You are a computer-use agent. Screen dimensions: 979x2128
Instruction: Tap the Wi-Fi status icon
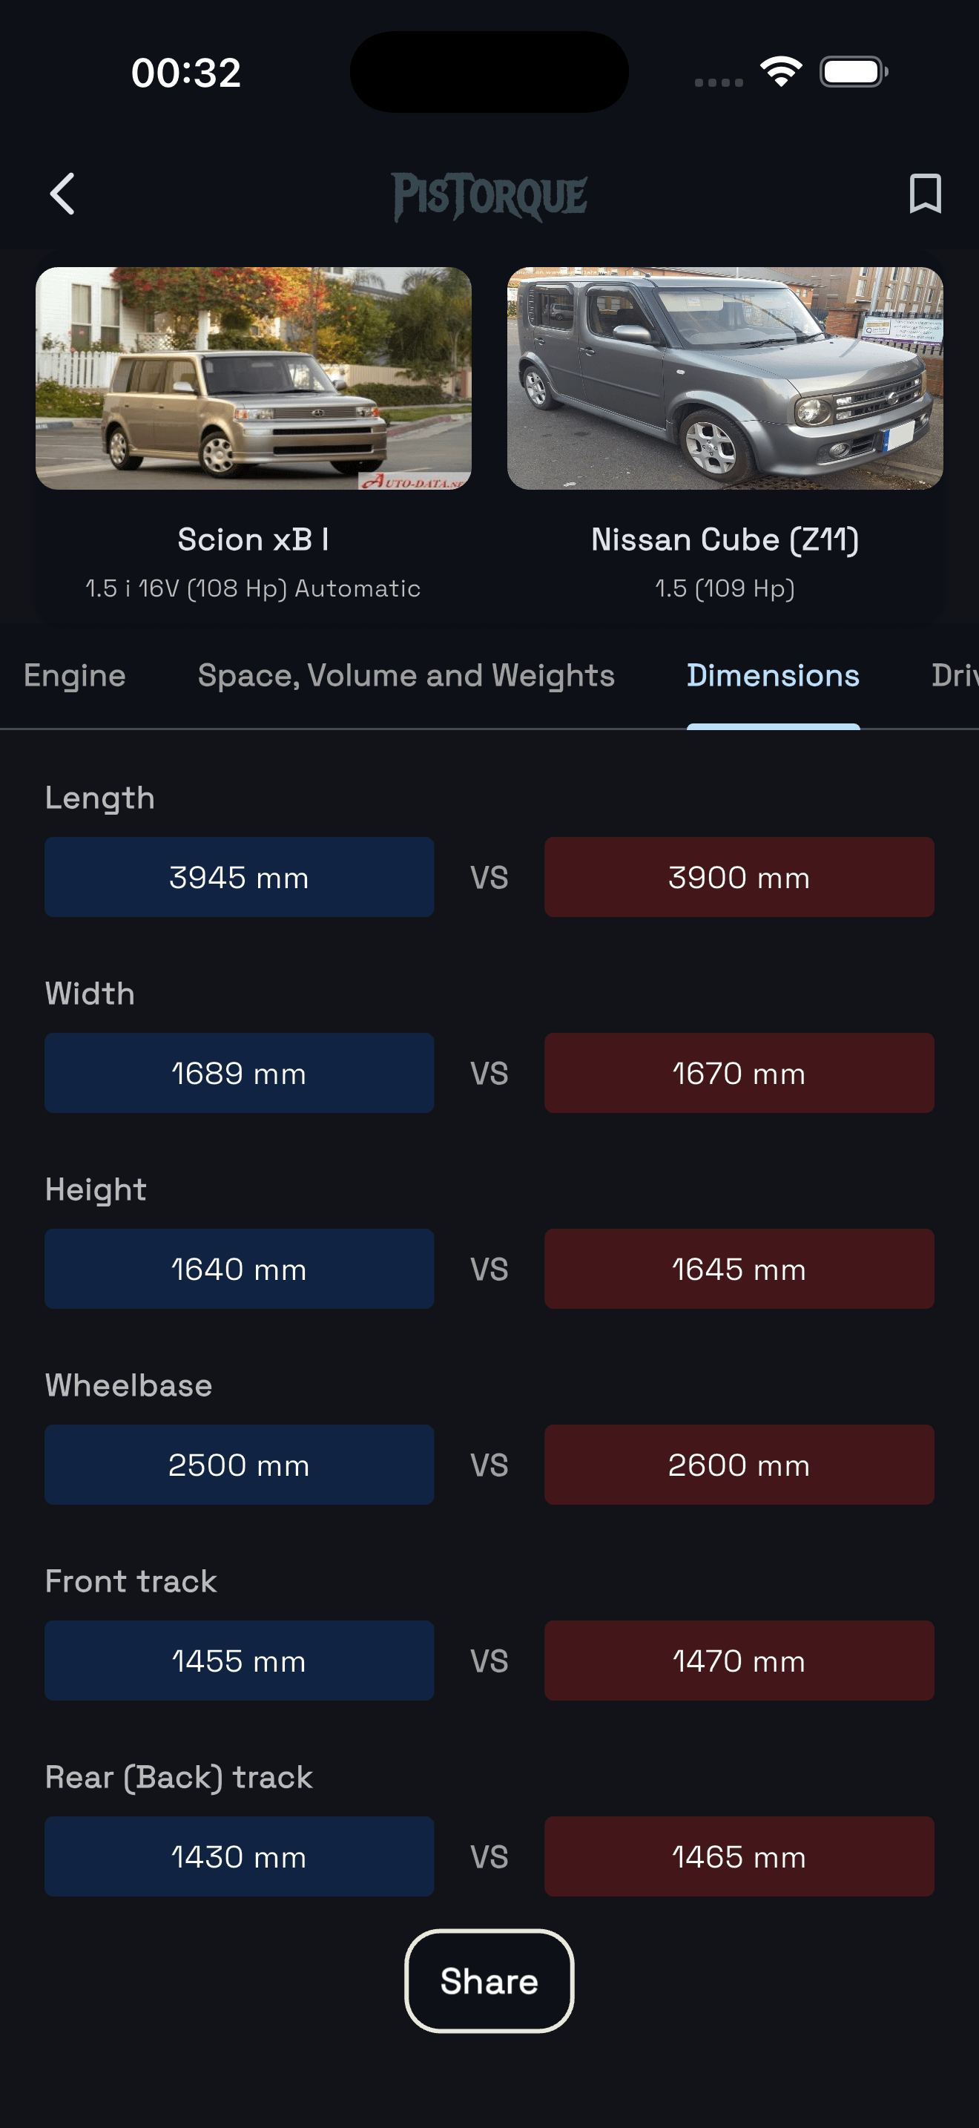tap(781, 72)
